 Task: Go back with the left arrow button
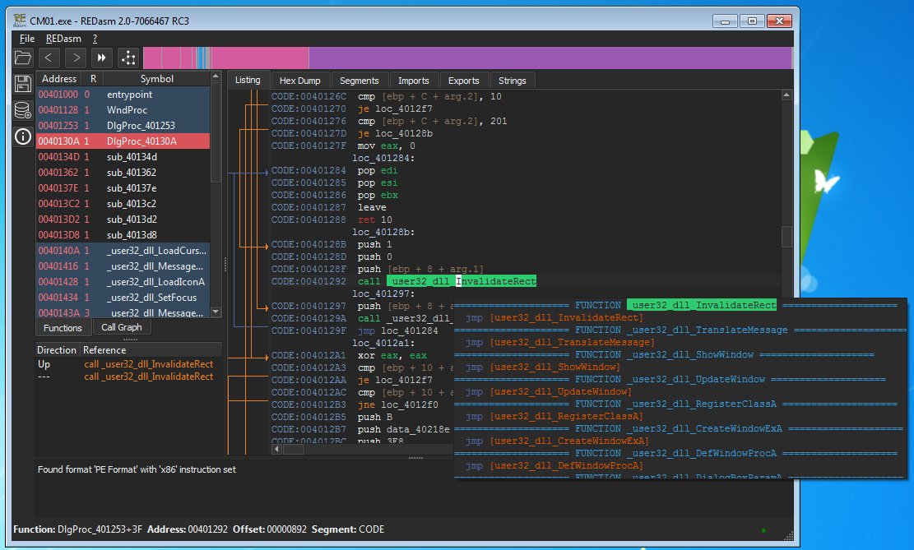coord(49,58)
